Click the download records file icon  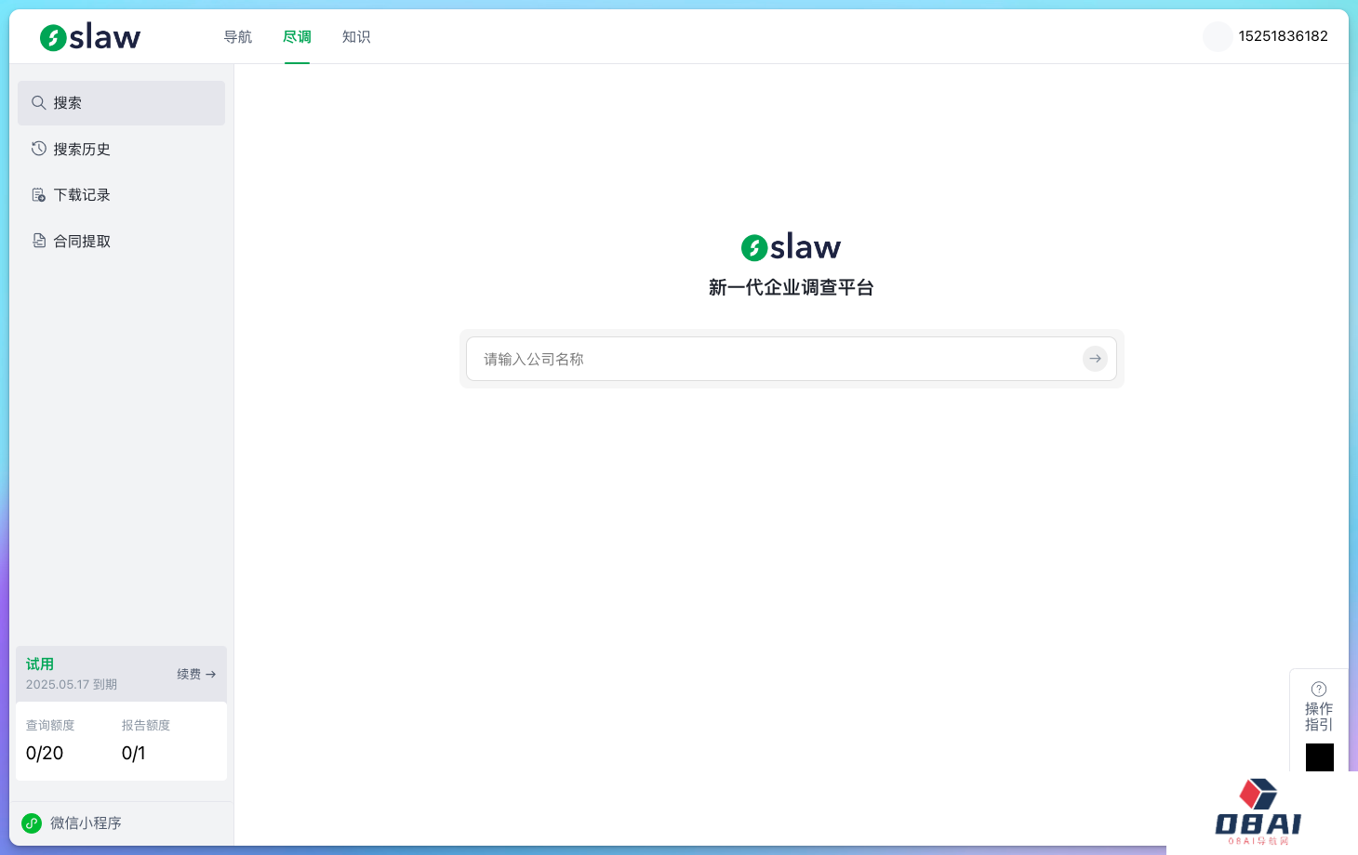[x=39, y=195]
